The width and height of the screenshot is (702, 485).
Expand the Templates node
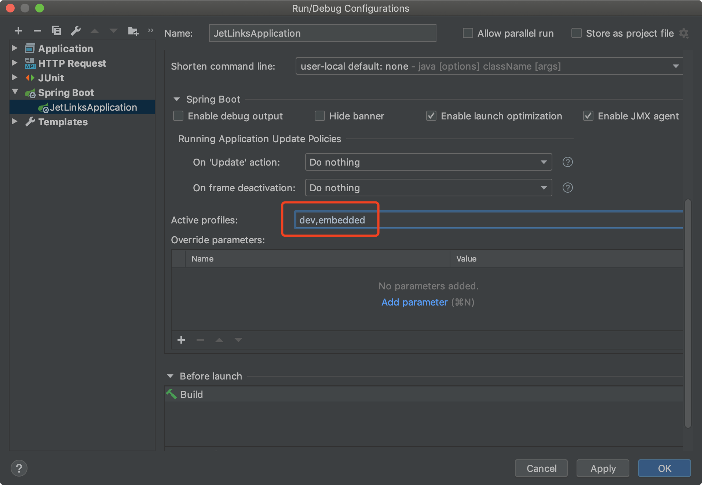tap(15, 121)
